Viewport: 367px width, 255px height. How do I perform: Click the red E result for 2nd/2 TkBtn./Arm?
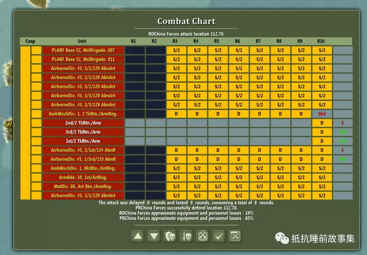[x=343, y=123]
